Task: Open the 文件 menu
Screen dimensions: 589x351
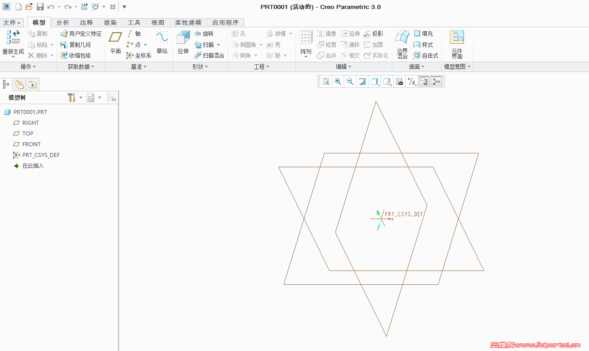Action: coord(12,22)
